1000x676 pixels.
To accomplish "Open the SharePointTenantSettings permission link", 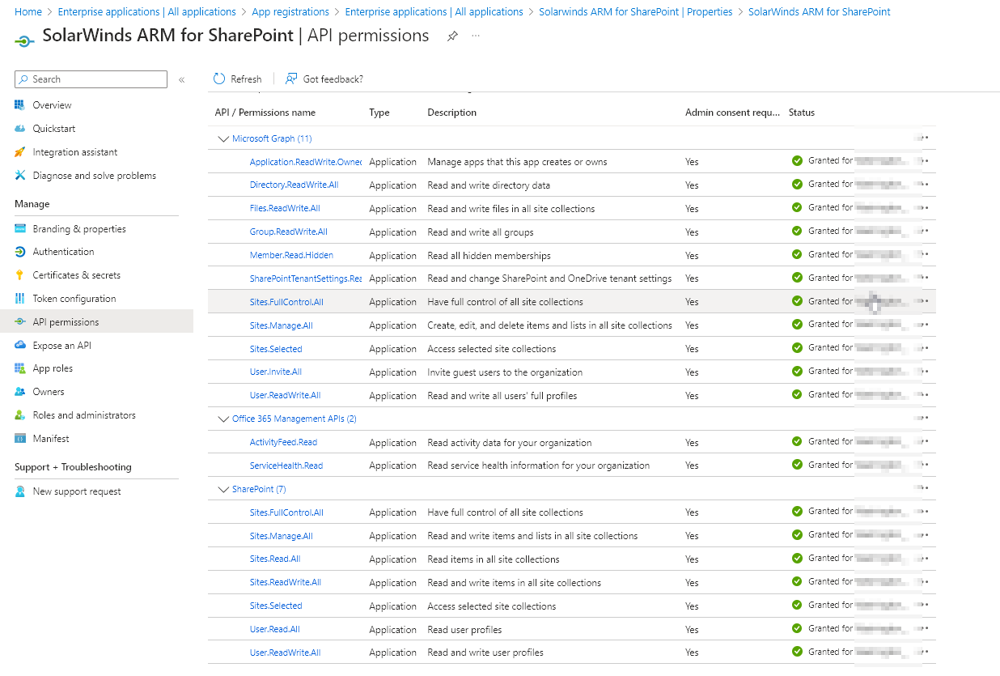I will tap(306, 278).
